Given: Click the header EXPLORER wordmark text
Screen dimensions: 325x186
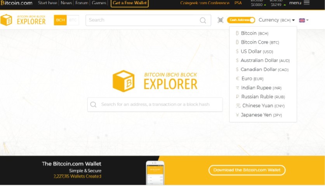Looking at the screenshot, I should 31,22.
